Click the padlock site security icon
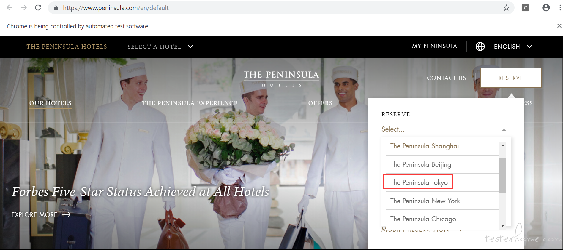The width and height of the screenshot is (563, 250). [x=56, y=8]
